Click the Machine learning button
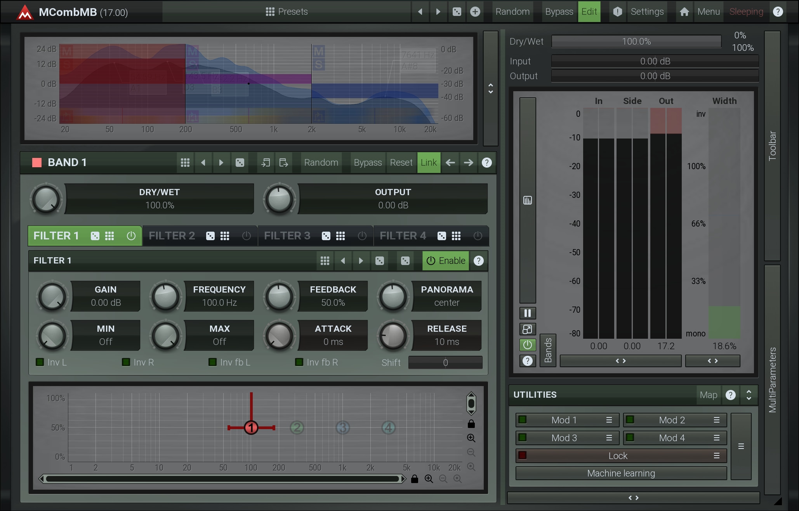Image resolution: width=799 pixels, height=511 pixels. [621, 473]
